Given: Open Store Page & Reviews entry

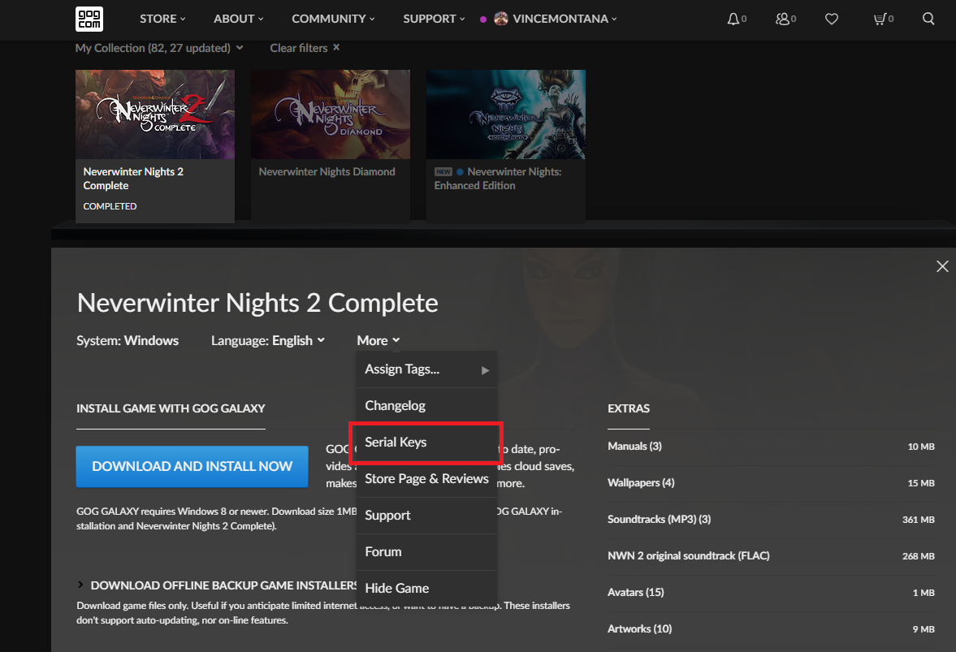Looking at the screenshot, I should pyautogui.click(x=426, y=479).
